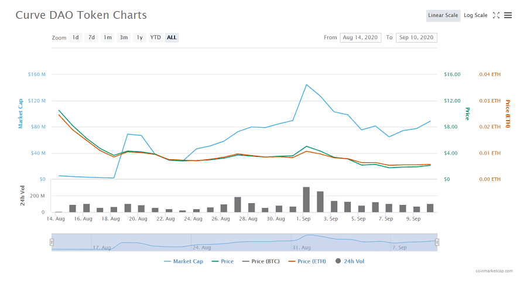The height and width of the screenshot is (284, 527).
Task: Switch chart to Log Scale
Action: pyautogui.click(x=475, y=15)
